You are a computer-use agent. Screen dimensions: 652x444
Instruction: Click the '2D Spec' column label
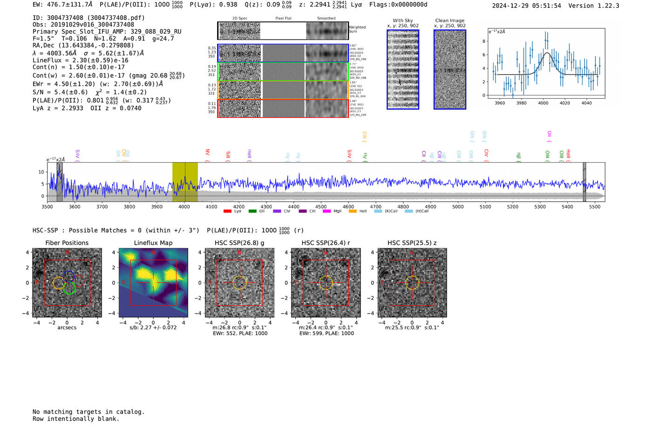click(x=240, y=19)
